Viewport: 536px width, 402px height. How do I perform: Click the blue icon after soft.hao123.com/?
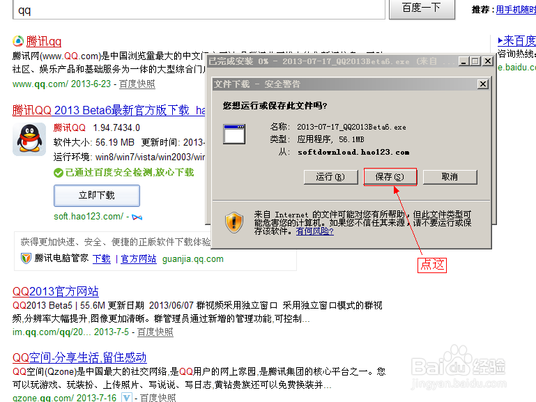(137, 217)
